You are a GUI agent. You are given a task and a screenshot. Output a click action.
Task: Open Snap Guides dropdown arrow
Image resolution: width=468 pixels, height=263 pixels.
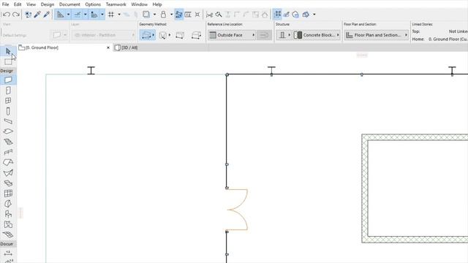(x=85, y=15)
